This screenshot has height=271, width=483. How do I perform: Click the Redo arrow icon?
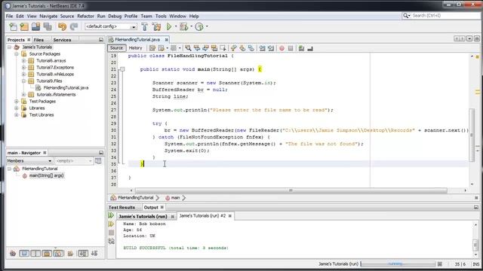click(x=74, y=27)
